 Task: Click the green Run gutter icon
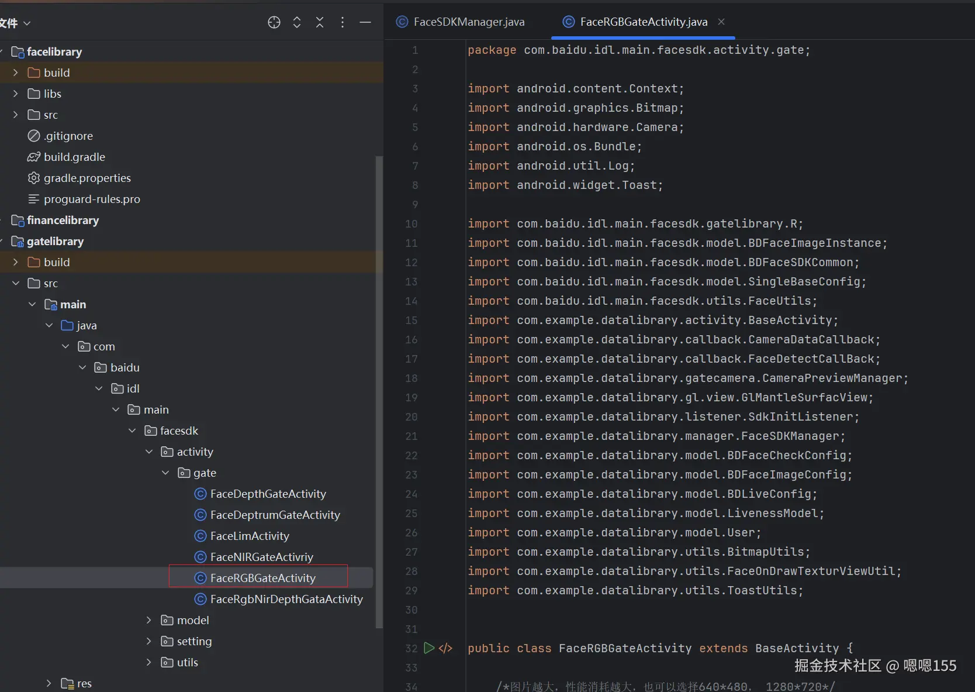pos(429,648)
